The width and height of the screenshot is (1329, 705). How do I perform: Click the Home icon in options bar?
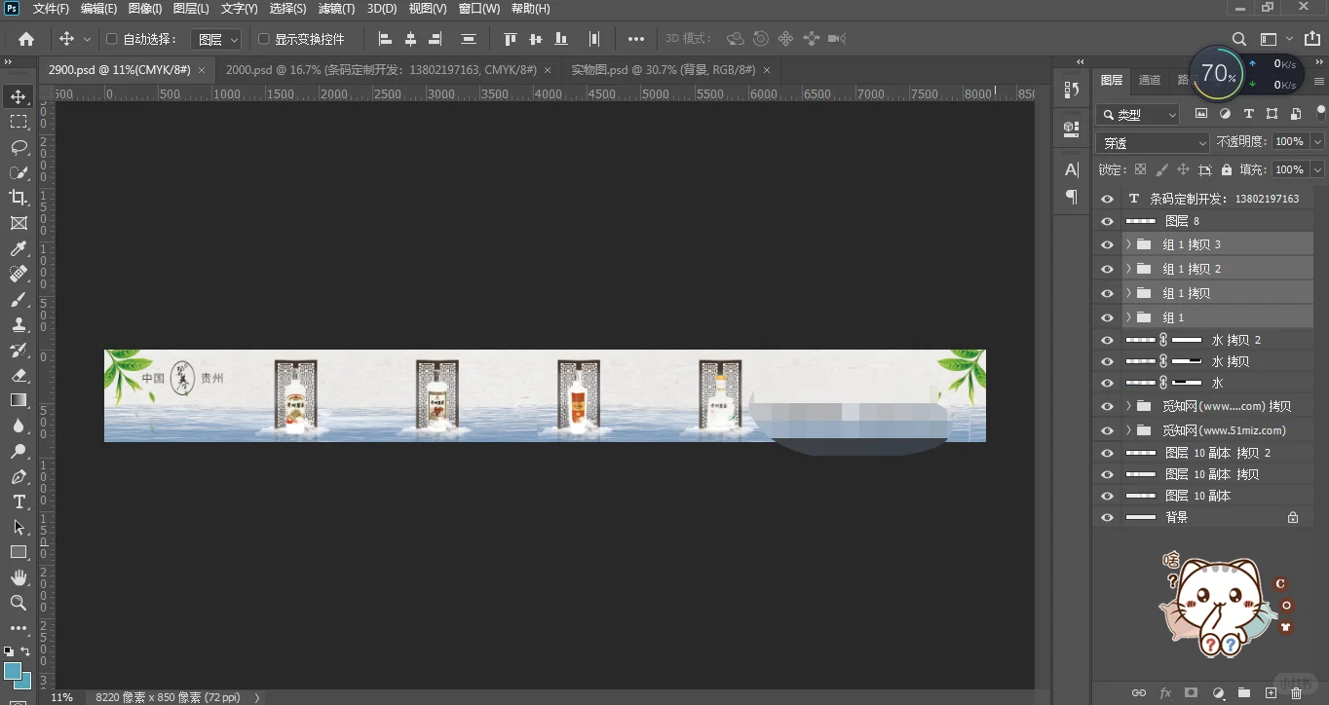pos(26,39)
